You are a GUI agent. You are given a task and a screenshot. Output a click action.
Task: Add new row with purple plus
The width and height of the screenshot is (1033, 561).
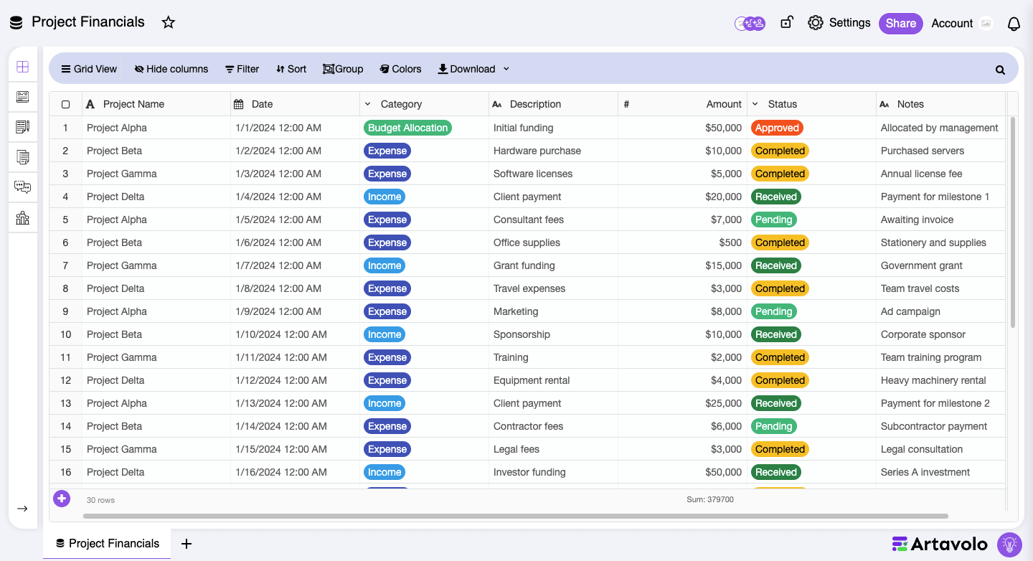click(x=62, y=498)
